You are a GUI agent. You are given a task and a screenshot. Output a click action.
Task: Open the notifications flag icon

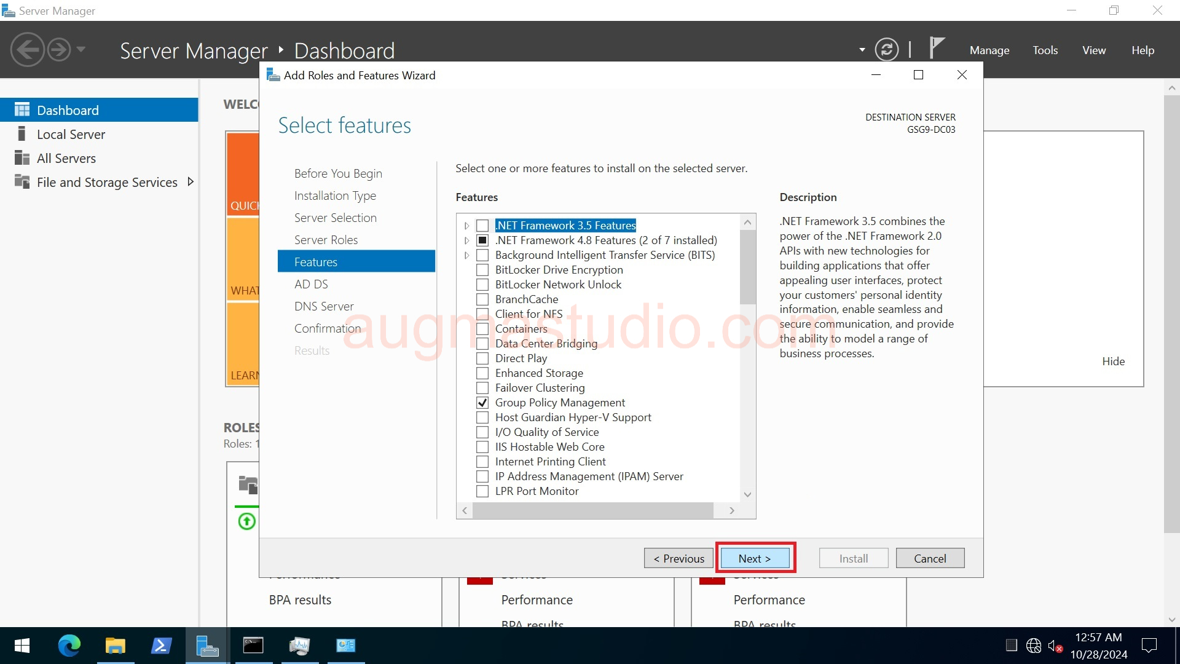938,48
